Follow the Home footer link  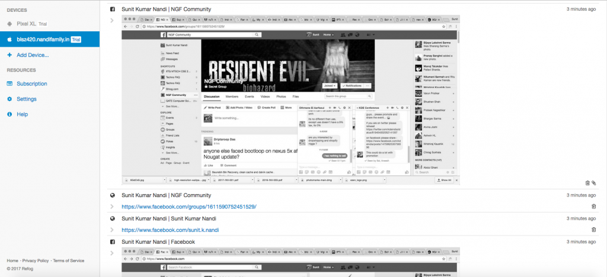coord(12,261)
